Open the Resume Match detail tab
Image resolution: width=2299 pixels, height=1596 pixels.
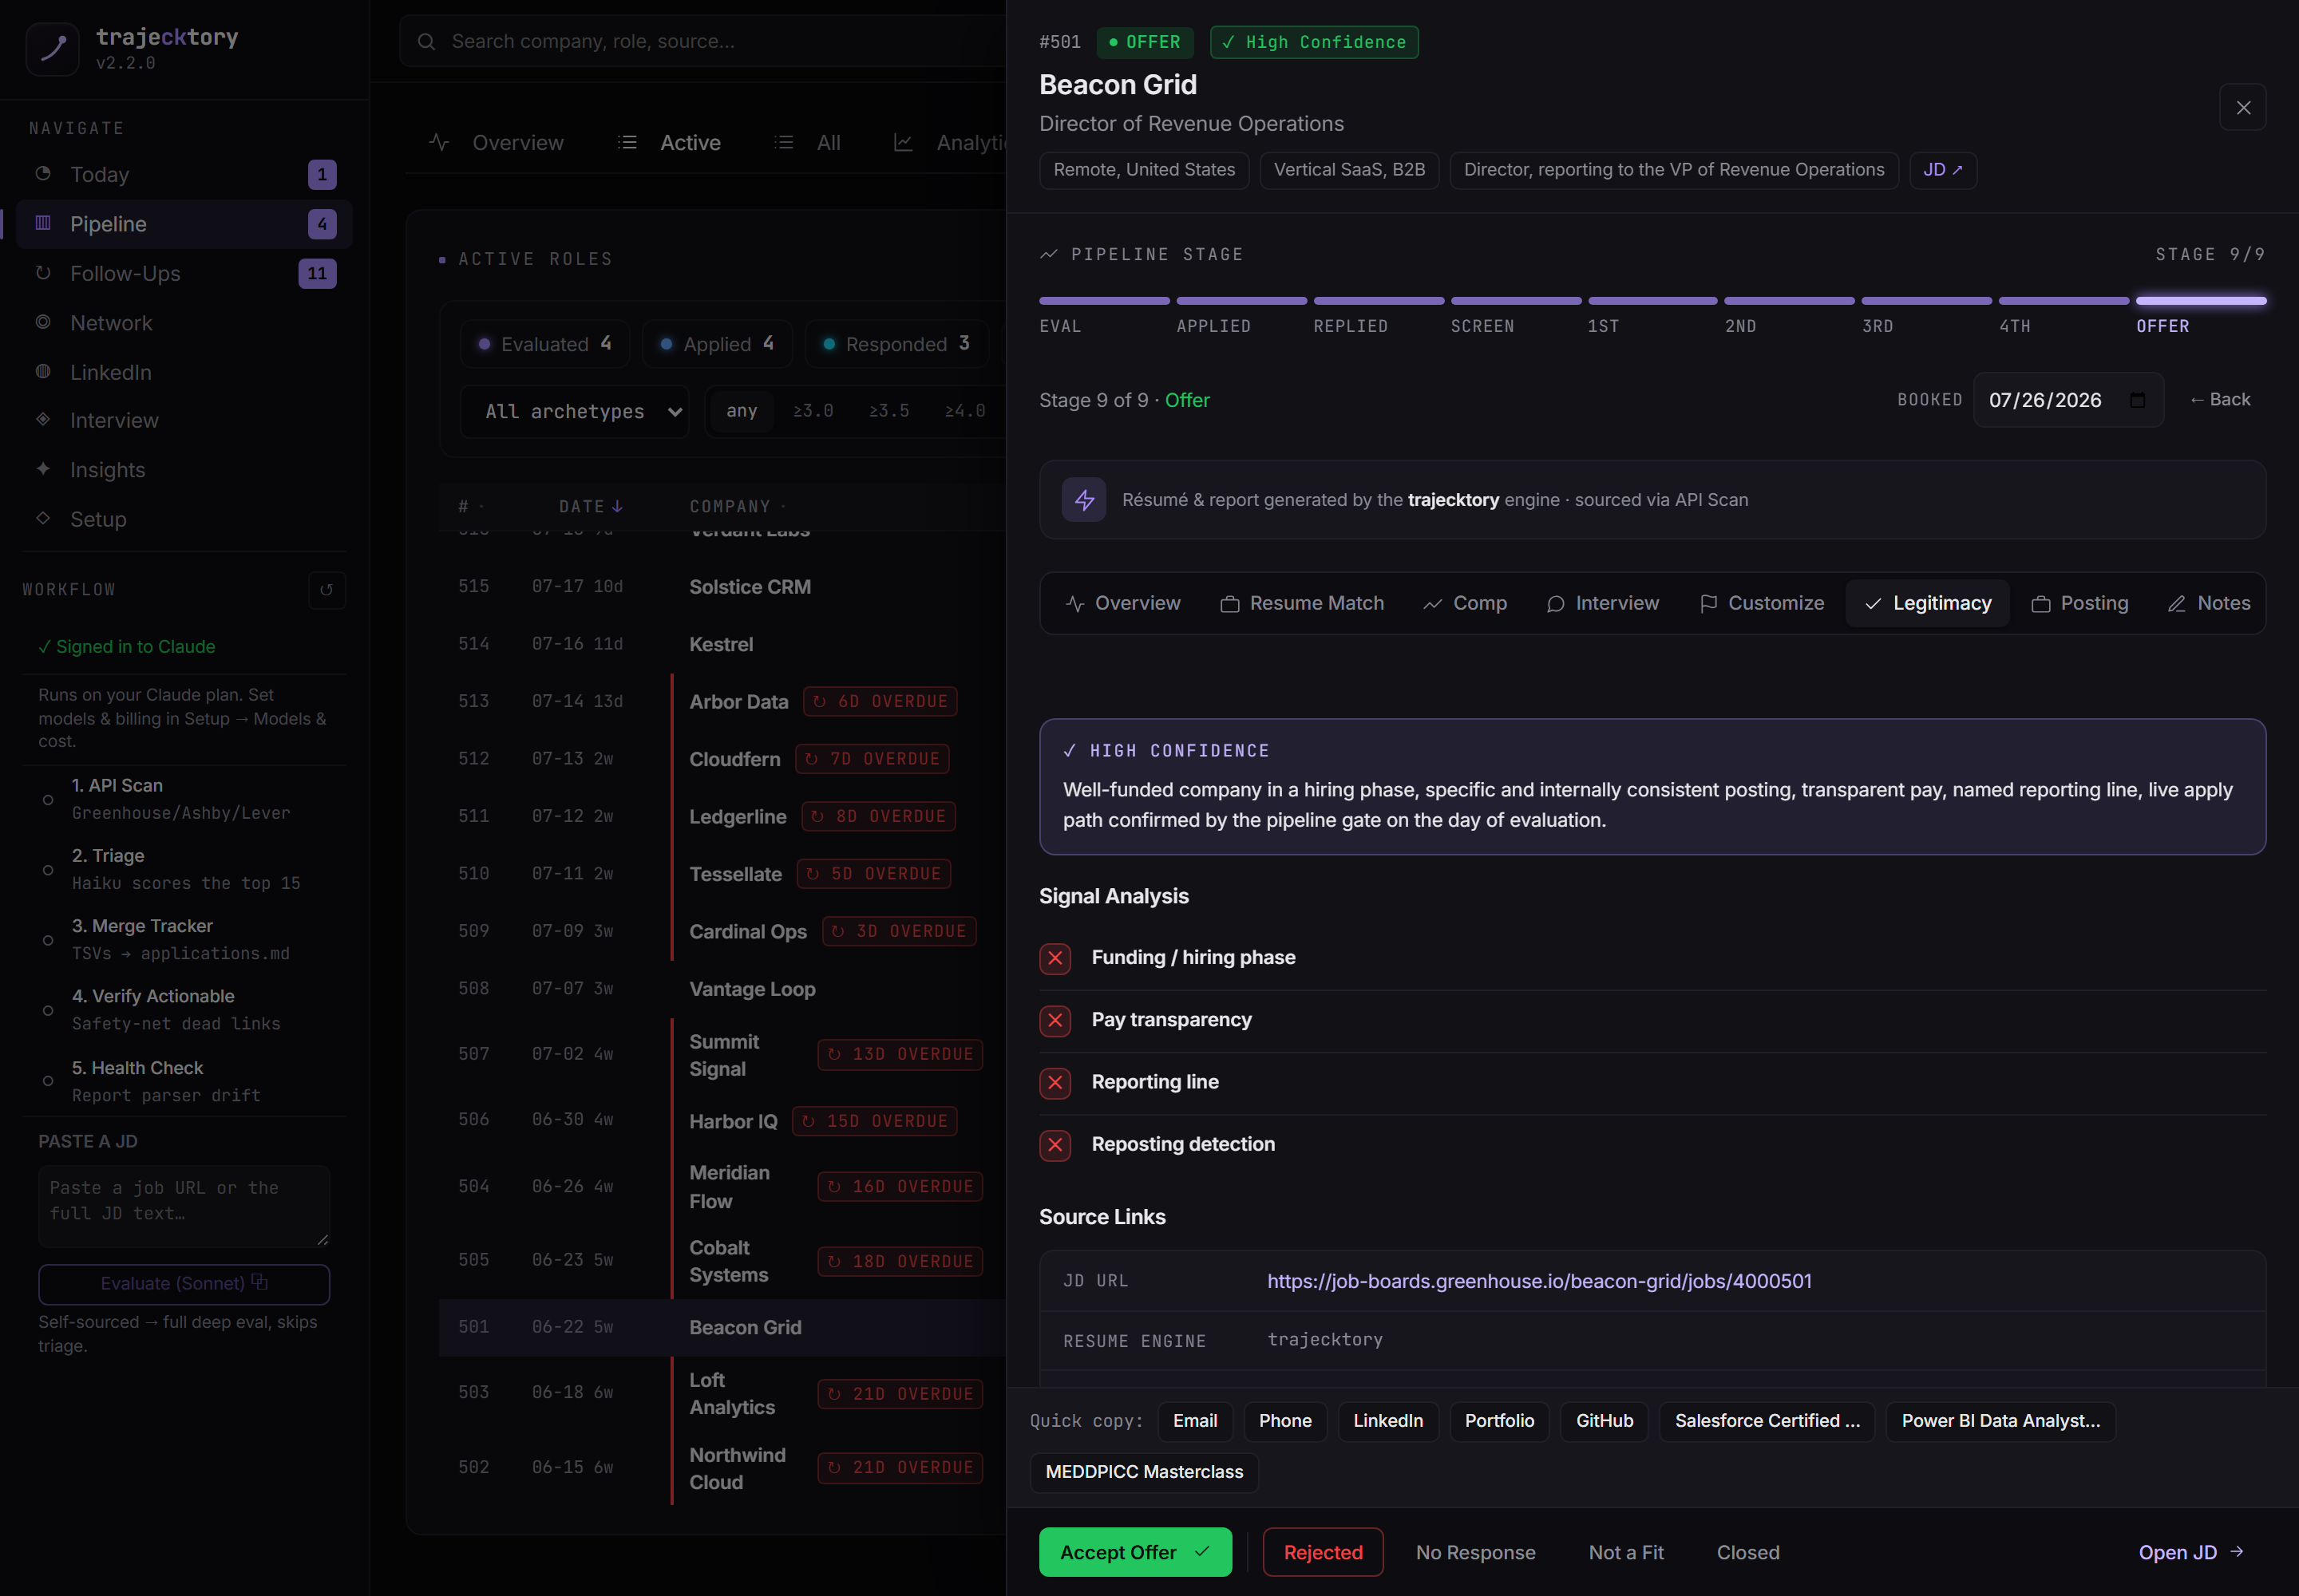point(1301,603)
